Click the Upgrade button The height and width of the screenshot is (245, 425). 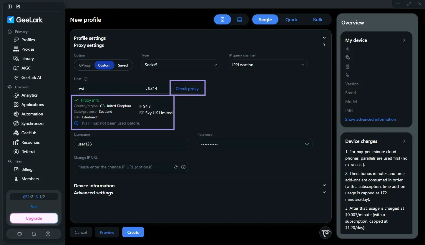point(34,218)
